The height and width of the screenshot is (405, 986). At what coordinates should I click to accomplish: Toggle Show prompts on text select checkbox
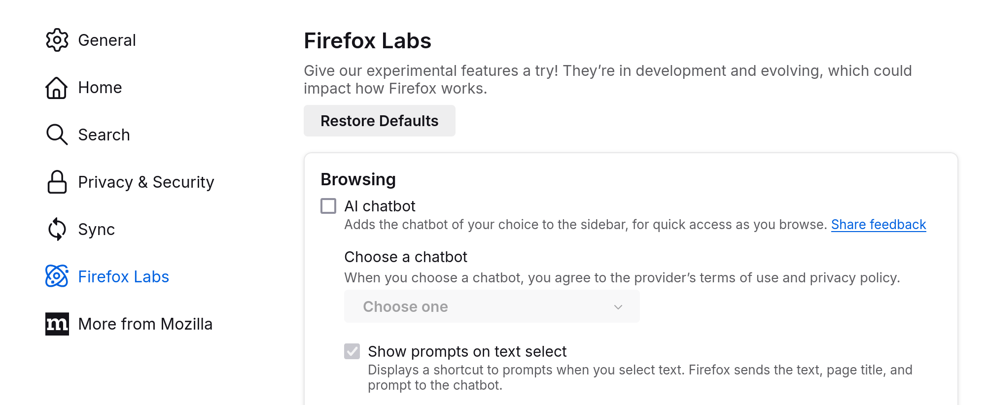click(x=352, y=351)
